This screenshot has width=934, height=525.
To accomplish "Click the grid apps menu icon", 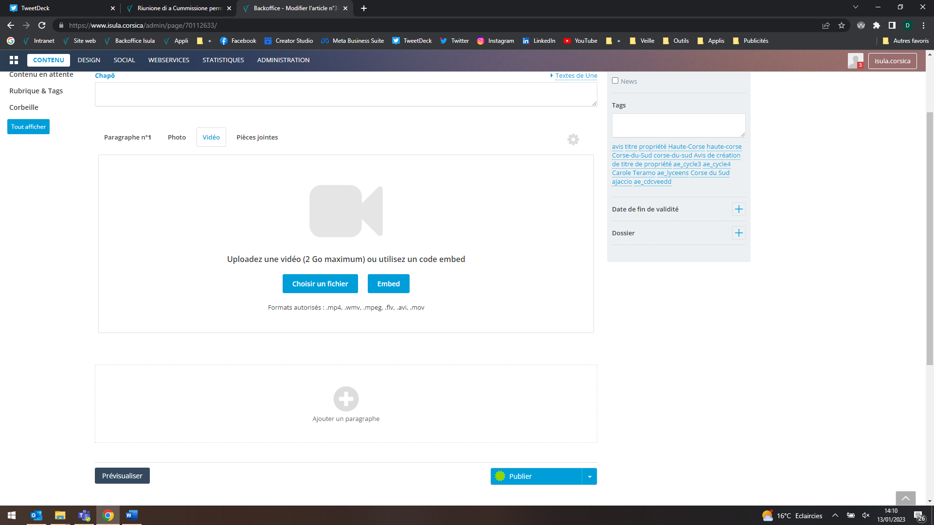I will point(14,60).
